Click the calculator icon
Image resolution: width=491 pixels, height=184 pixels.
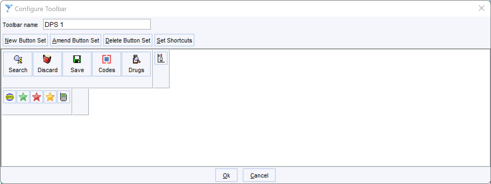pyautogui.click(x=64, y=97)
